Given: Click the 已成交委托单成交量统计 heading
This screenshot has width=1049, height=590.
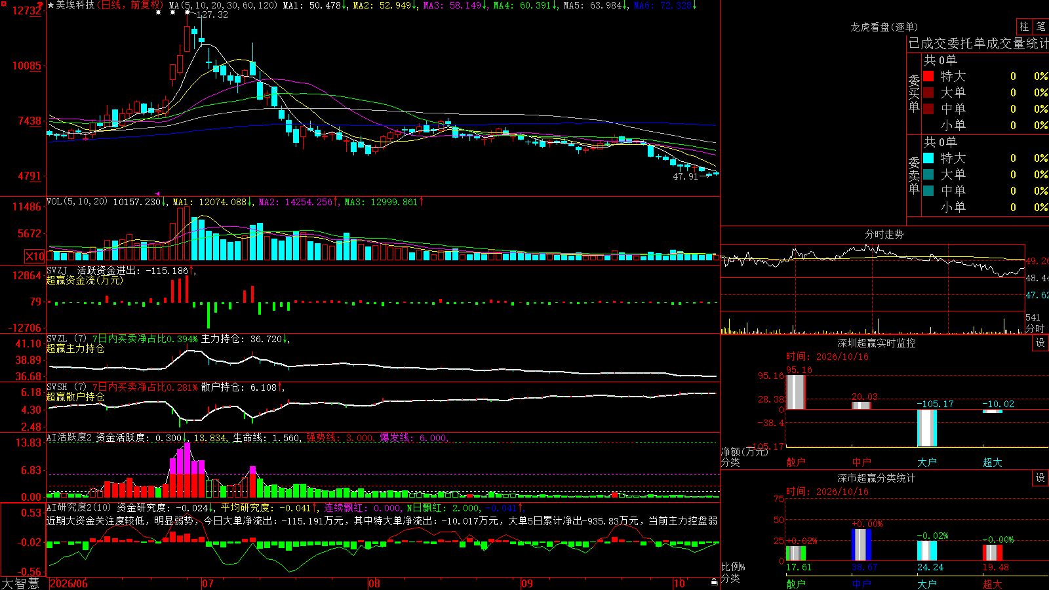Looking at the screenshot, I should tap(978, 43).
